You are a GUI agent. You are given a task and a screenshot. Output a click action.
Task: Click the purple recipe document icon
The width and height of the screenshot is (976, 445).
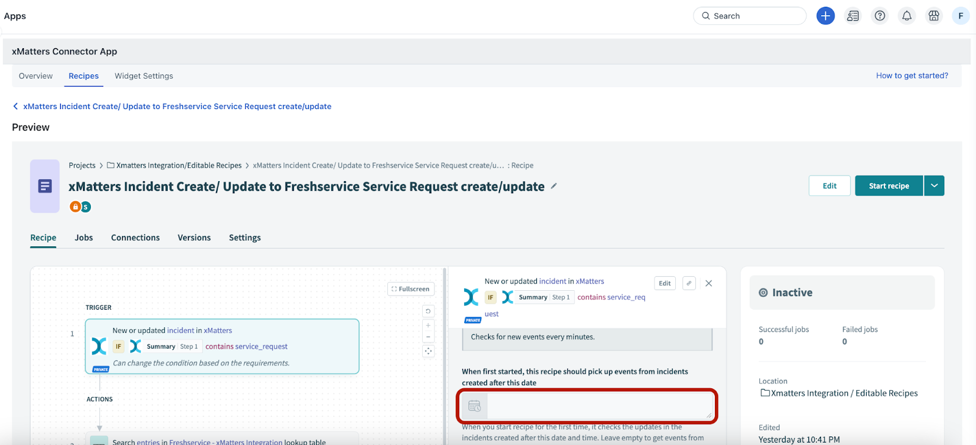tap(45, 186)
